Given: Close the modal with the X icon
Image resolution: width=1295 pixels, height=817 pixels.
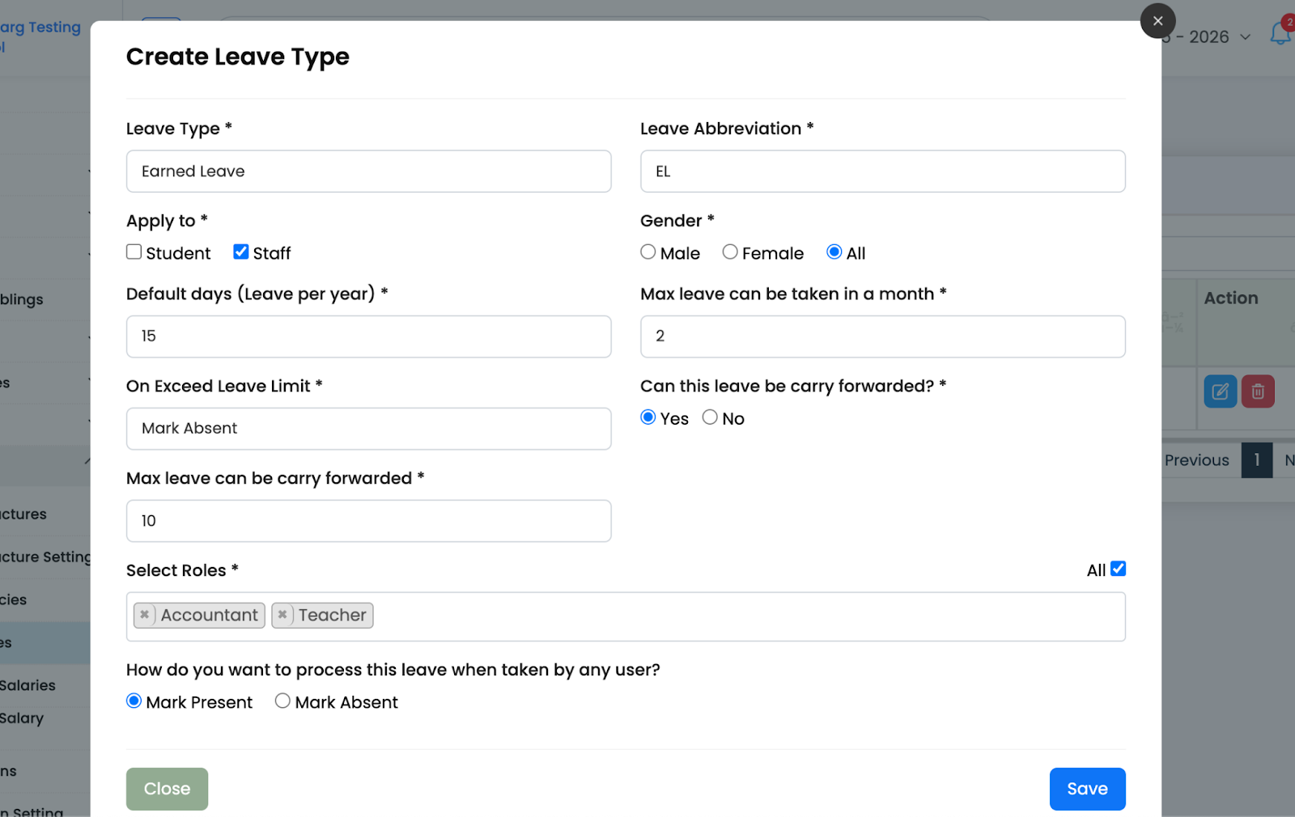Looking at the screenshot, I should 1157,21.
